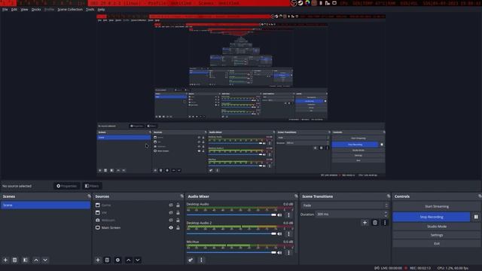Screen dimensions: 482x271
Task: Add a scene transition with the plus icon
Action: tap(365, 223)
